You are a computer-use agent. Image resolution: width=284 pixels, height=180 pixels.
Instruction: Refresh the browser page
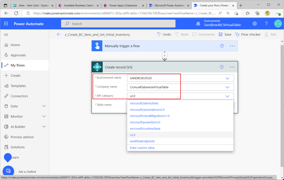point(16,13)
